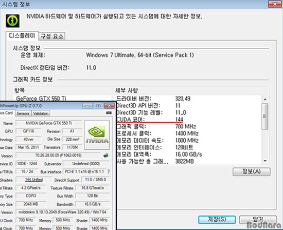The image size is (283, 230).
Task: Click memory bandwidth value 16.00 GB/s
Action: tap(189, 155)
